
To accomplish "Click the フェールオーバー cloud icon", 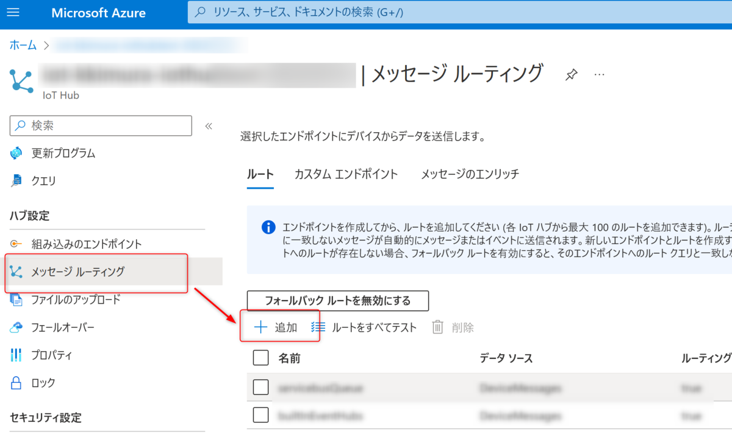I will 16,327.
